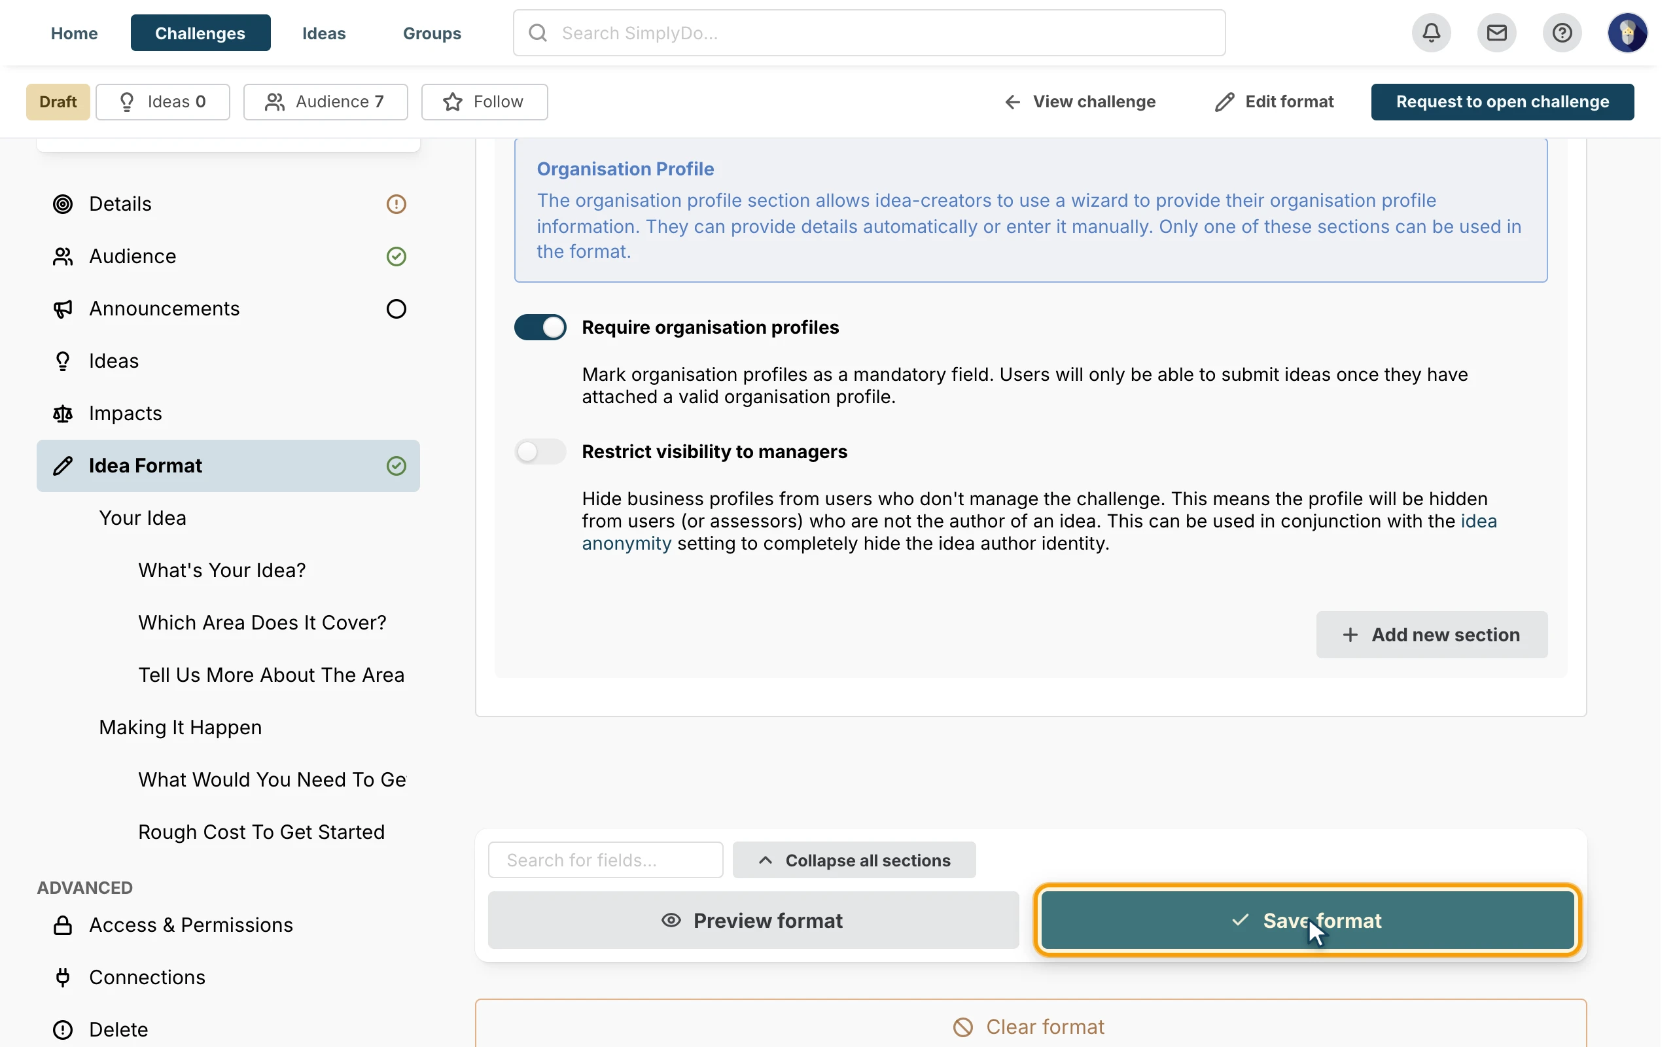Open the Audience 7 button
The image size is (1675, 1047).
325,102
